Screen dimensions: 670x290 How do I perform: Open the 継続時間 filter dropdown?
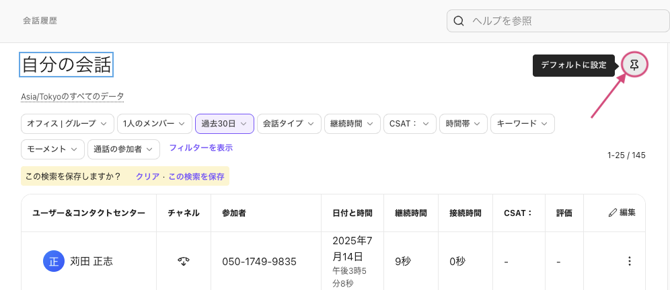tap(352, 124)
